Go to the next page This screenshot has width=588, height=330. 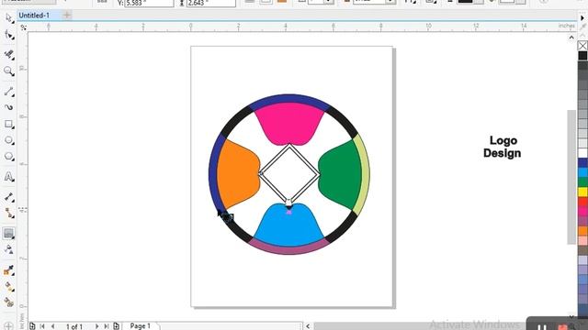click(x=96, y=326)
